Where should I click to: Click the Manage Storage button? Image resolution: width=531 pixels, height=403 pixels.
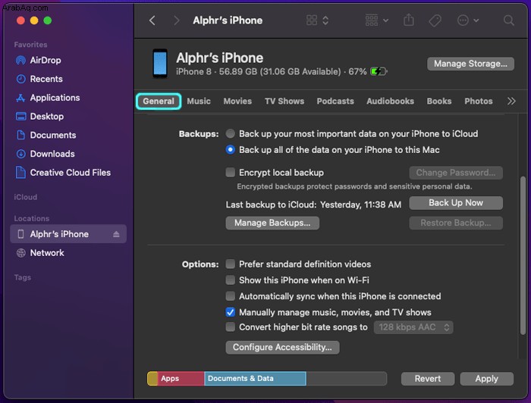coord(470,64)
